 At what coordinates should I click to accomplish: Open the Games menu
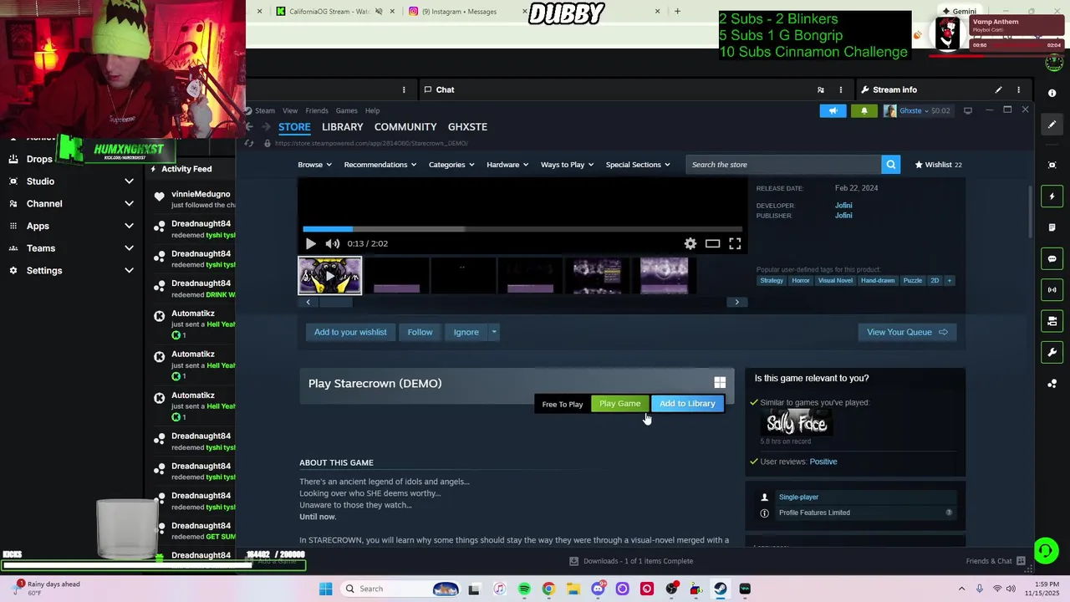point(346,110)
